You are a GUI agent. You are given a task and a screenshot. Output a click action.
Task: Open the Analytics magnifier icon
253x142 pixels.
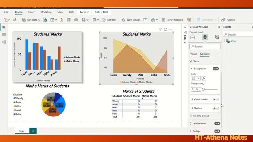coord(217,37)
